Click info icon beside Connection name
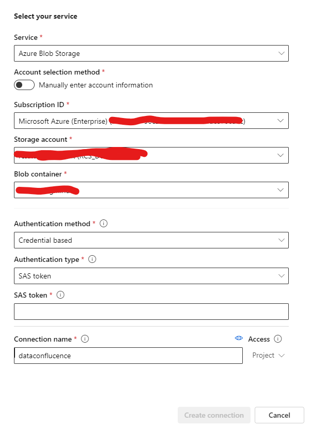This screenshot has height=427, width=311. [x=85, y=339]
